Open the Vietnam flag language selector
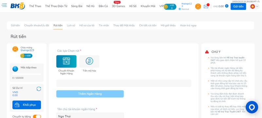Screen dimensions: 262x118 click(254, 7)
